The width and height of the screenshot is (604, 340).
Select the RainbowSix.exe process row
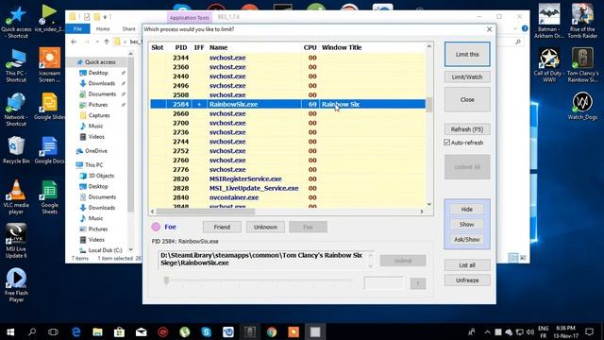[288, 104]
